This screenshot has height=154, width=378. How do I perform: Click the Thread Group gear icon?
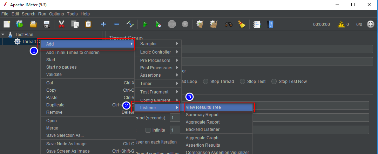(18, 41)
